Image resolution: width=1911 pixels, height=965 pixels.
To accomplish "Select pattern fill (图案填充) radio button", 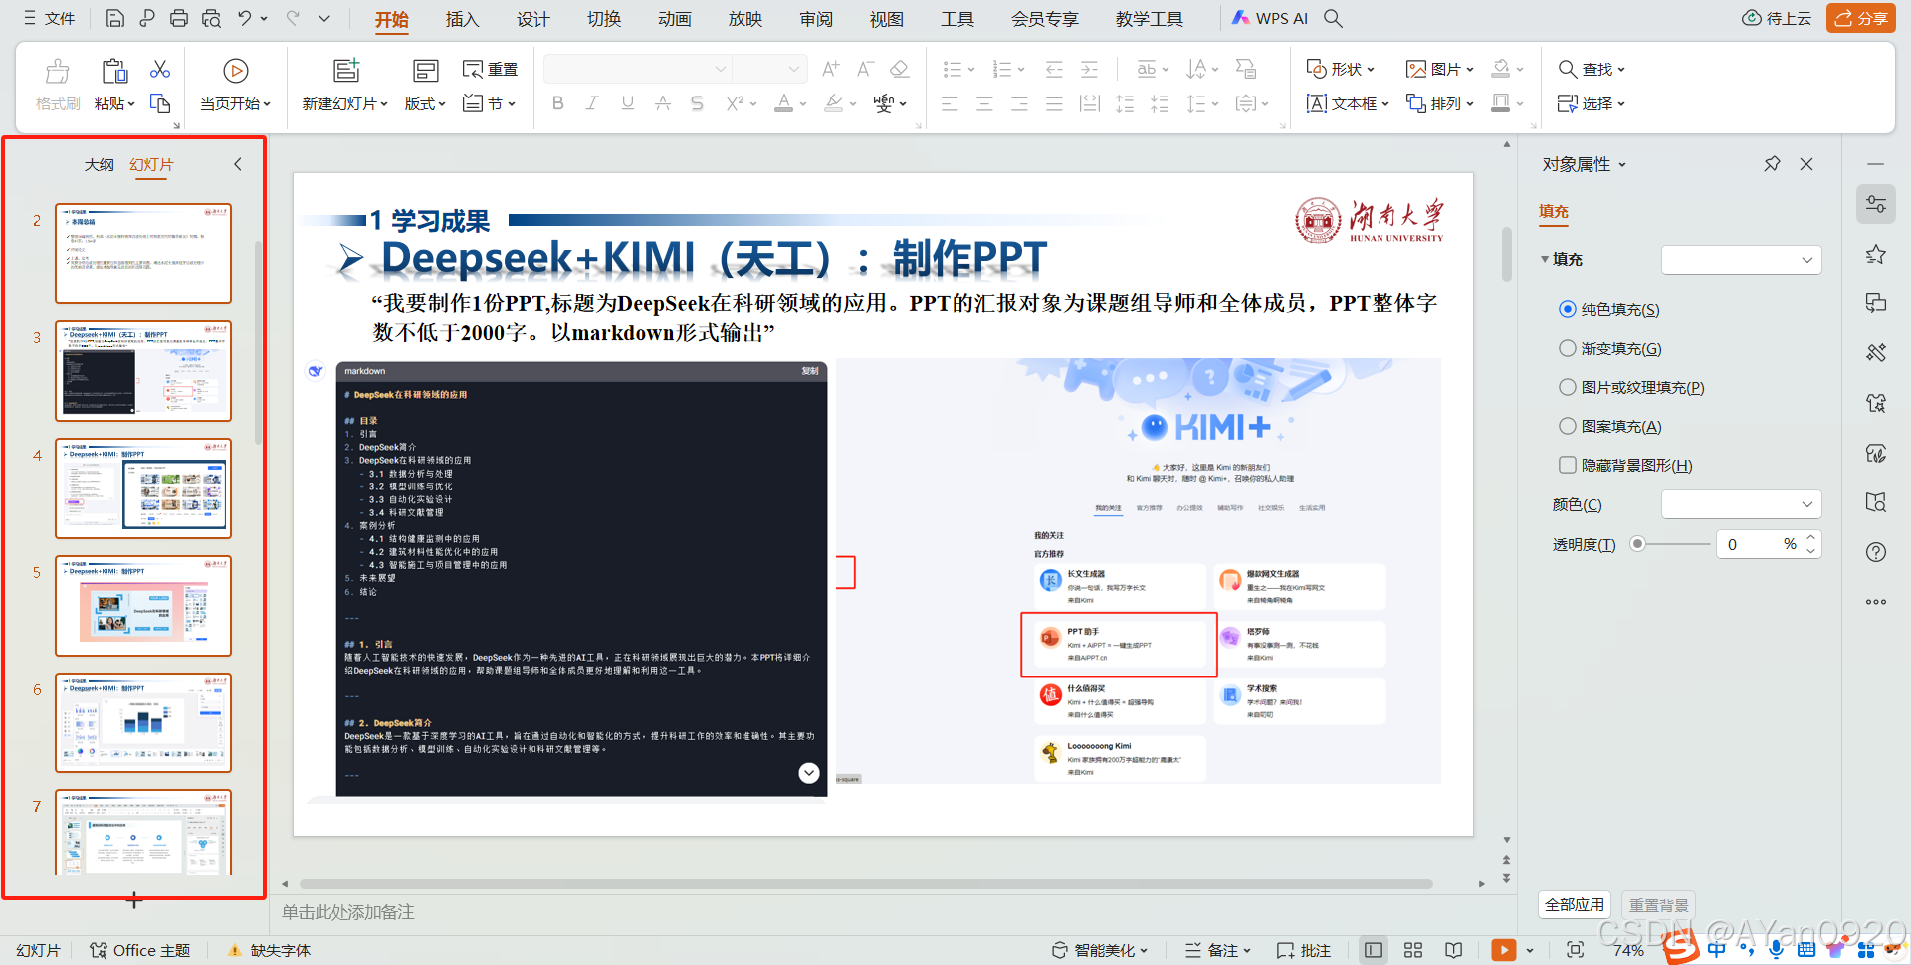I will 1568,426.
